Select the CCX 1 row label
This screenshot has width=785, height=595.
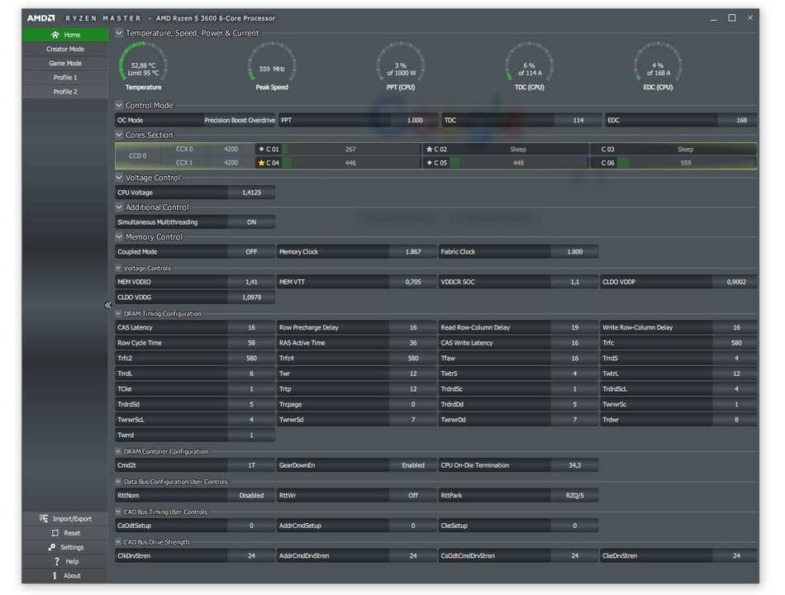(x=184, y=163)
